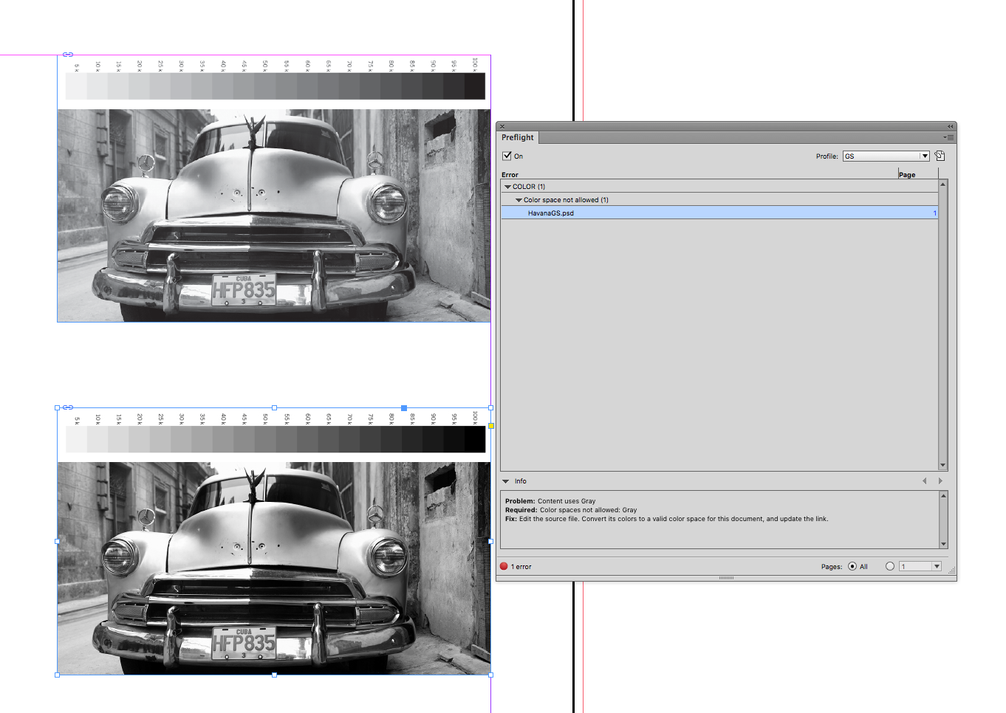Click the page range input field
Image resolution: width=1006 pixels, height=713 pixels.
pos(915,566)
